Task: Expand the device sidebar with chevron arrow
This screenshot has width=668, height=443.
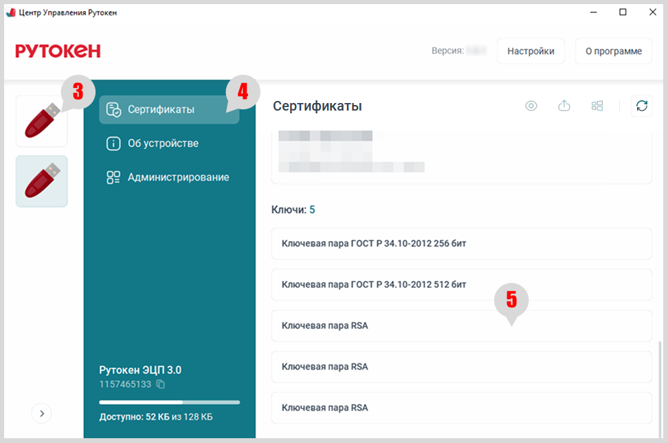Action: pyautogui.click(x=41, y=413)
